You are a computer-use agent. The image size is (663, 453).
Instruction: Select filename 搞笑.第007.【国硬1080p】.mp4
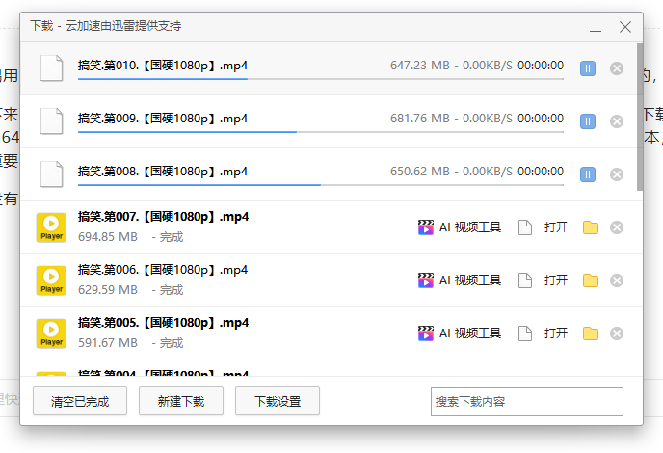pos(163,217)
